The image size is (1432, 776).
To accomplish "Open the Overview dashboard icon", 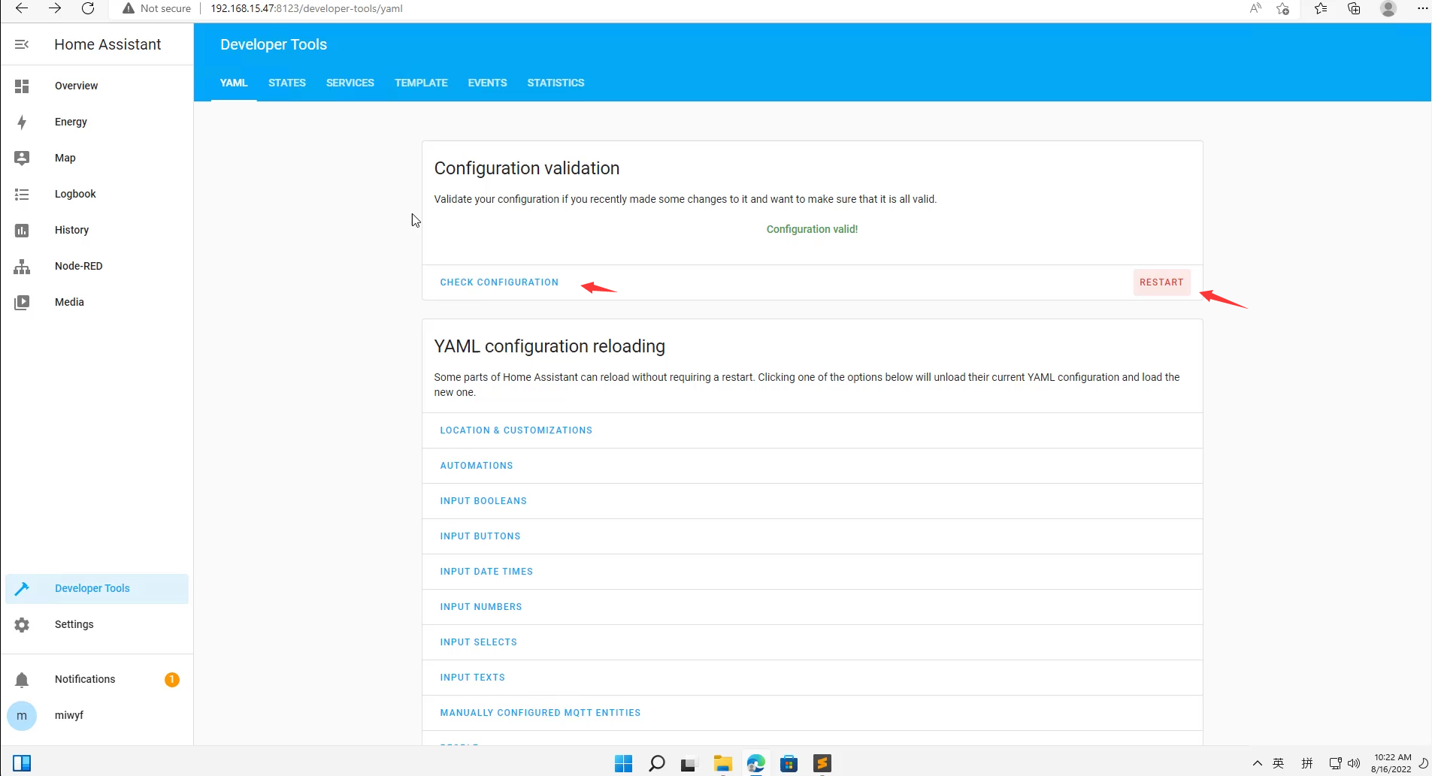I will click(22, 86).
